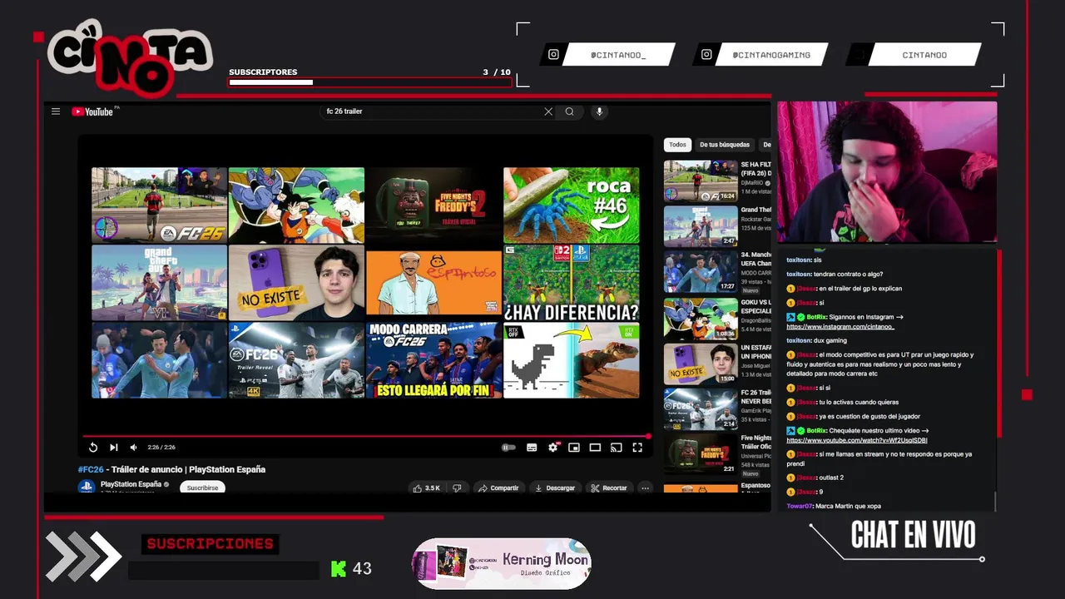Dislike the video with the thumbs down
Screen dimensions: 1065x599
pos(457,488)
